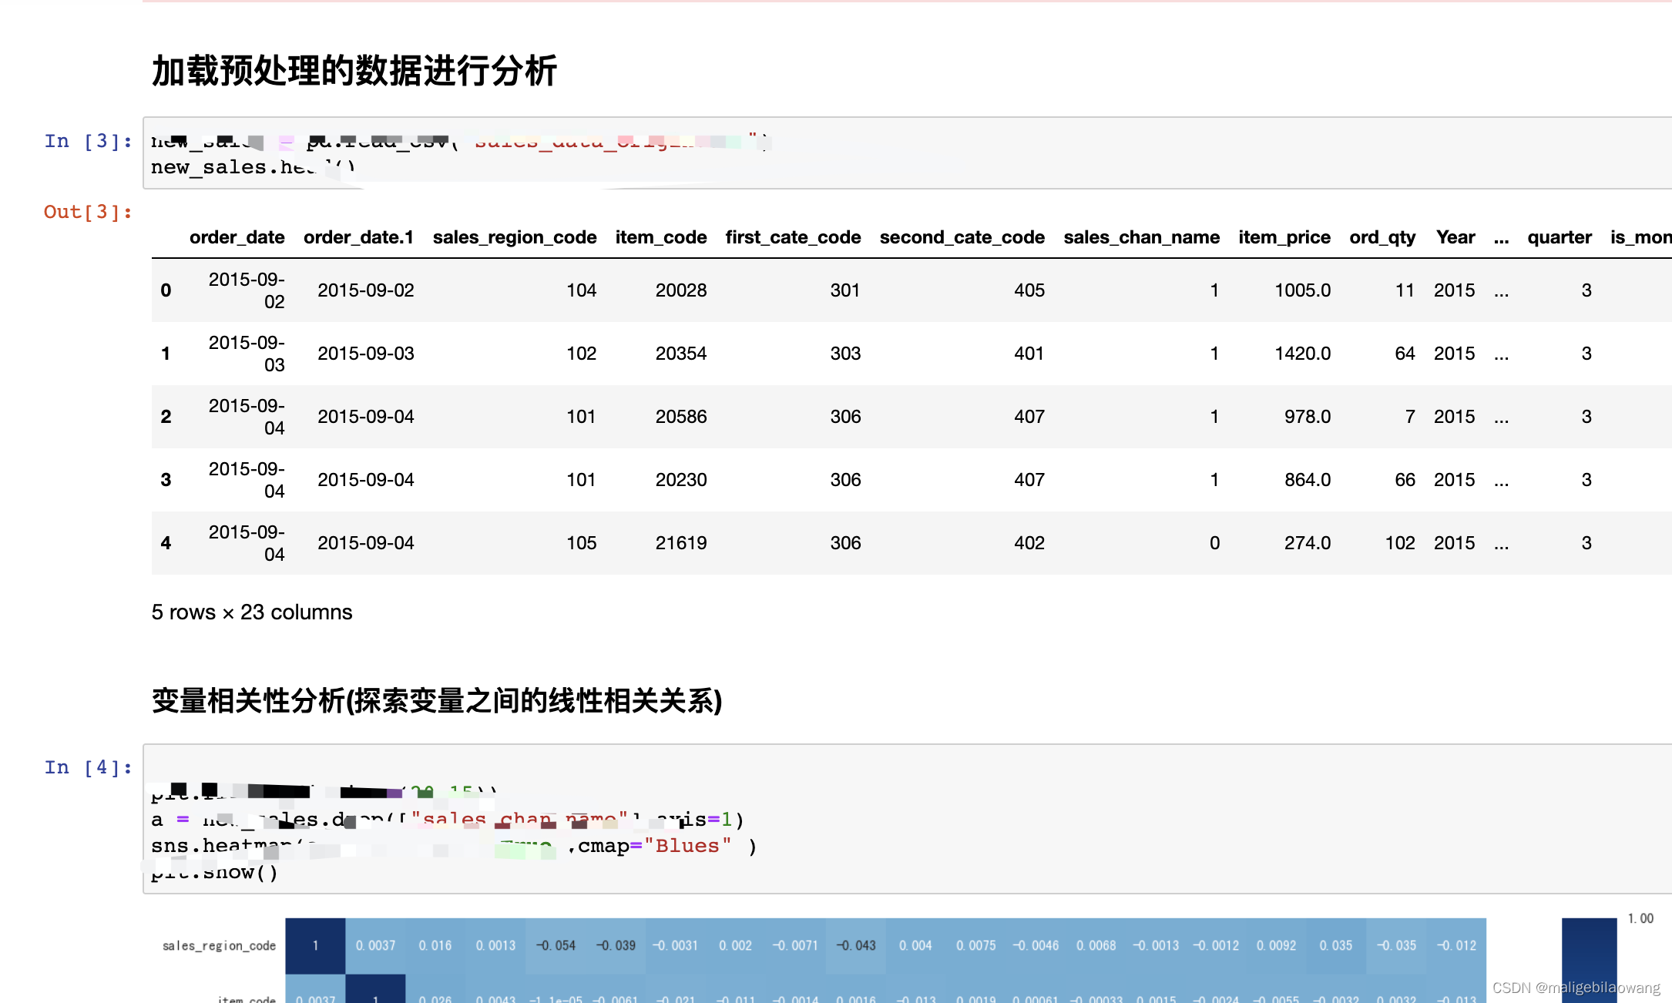Image resolution: width=1672 pixels, height=1003 pixels.
Task: Click the item_price column header
Action: [1284, 237]
